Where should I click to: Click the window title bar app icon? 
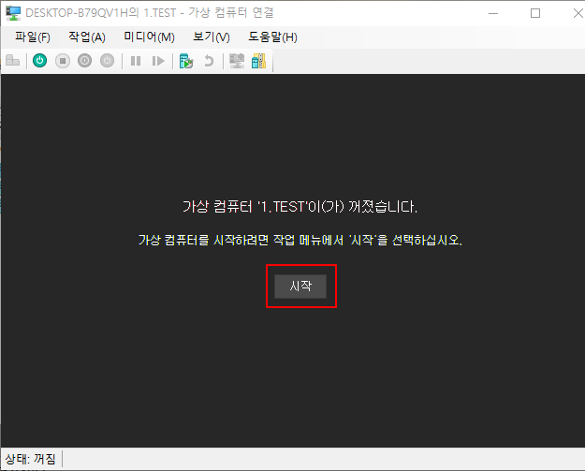tap(13, 13)
